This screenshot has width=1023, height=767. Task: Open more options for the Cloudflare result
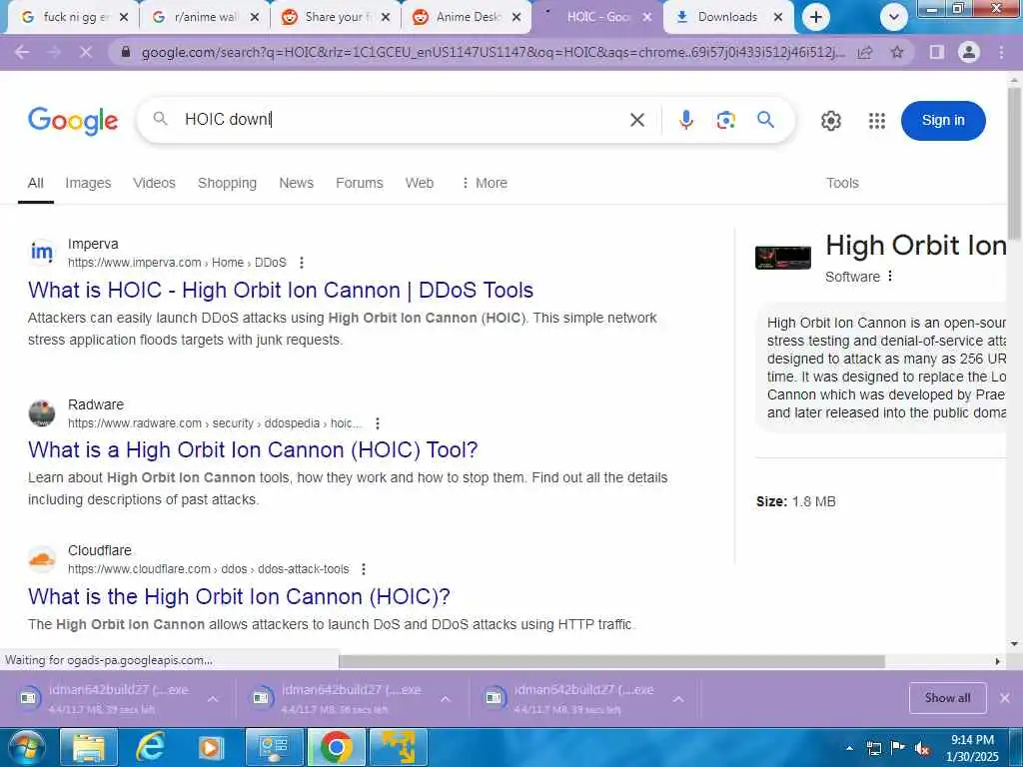point(364,568)
